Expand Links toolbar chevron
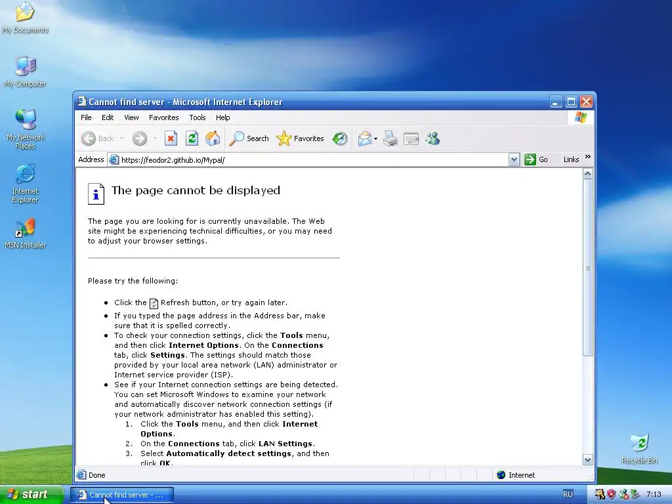 click(x=588, y=157)
